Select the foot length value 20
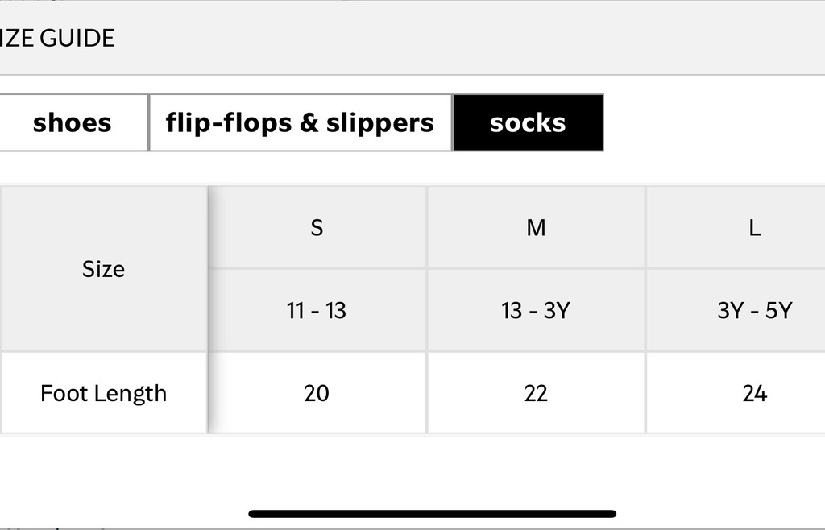 (x=317, y=393)
